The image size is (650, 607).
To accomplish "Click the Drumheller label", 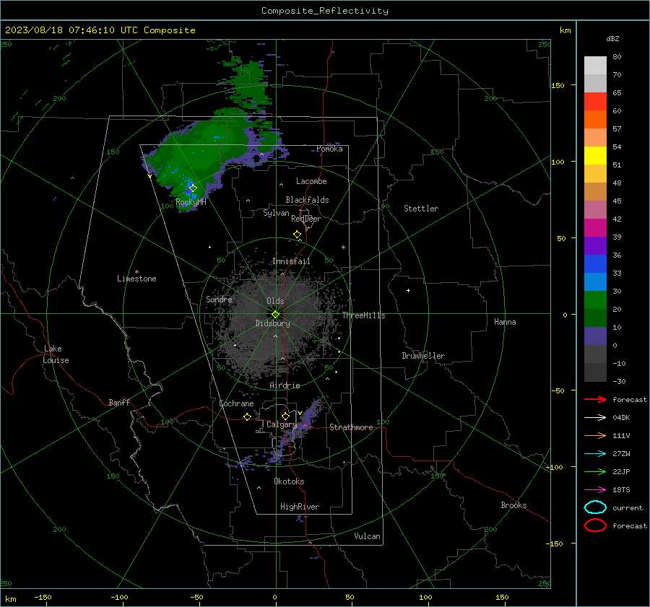I will click(423, 356).
